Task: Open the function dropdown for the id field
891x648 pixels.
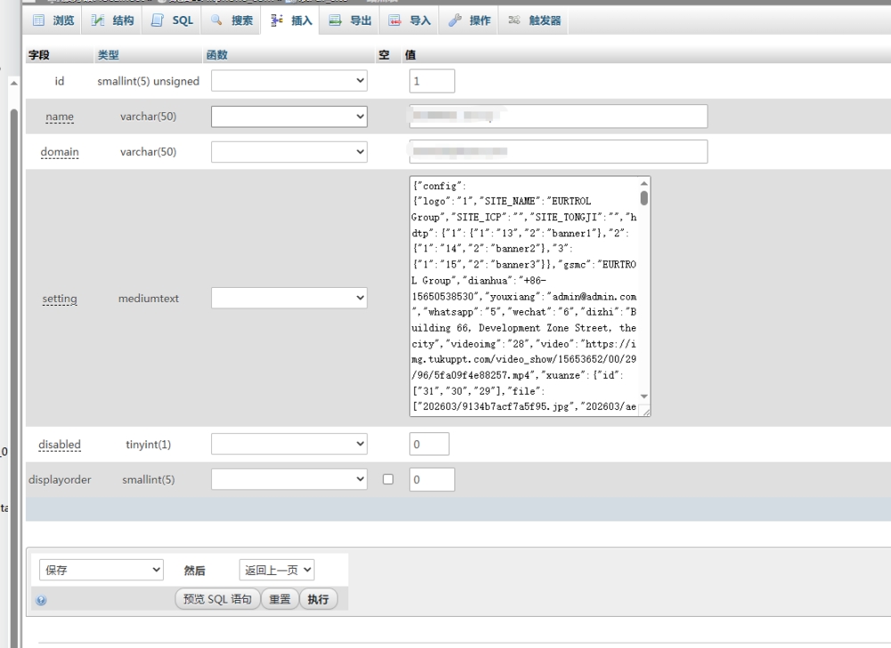Action: 289,81
